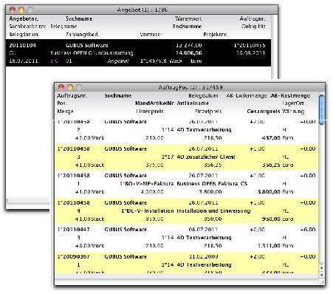333x294 pixels.
Task: Minimize the AuftragPos window with yellow button
Action: click(x=70, y=87)
